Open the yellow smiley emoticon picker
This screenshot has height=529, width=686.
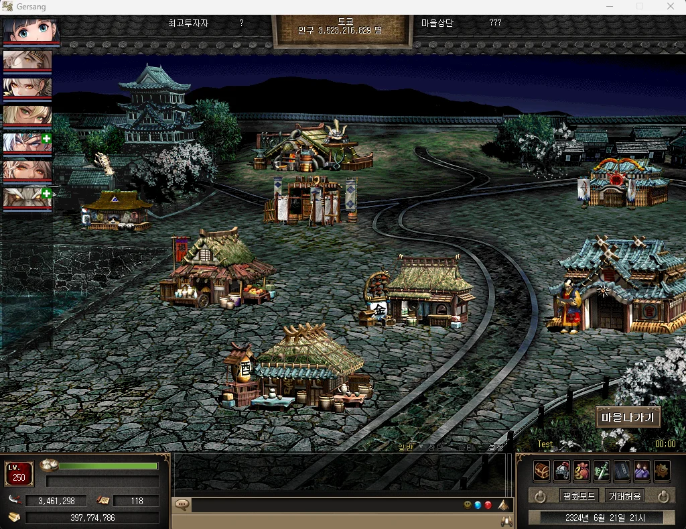(468, 505)
